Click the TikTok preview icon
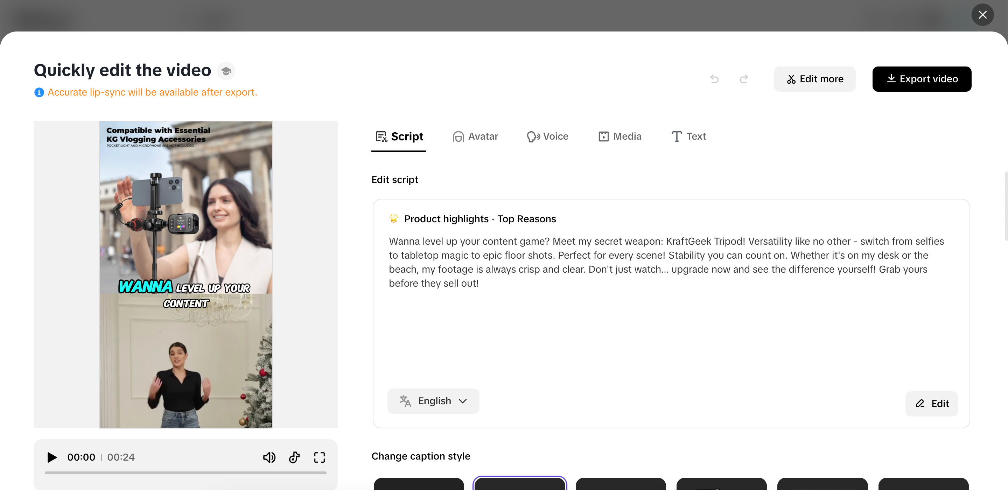 tap(294, 457)
